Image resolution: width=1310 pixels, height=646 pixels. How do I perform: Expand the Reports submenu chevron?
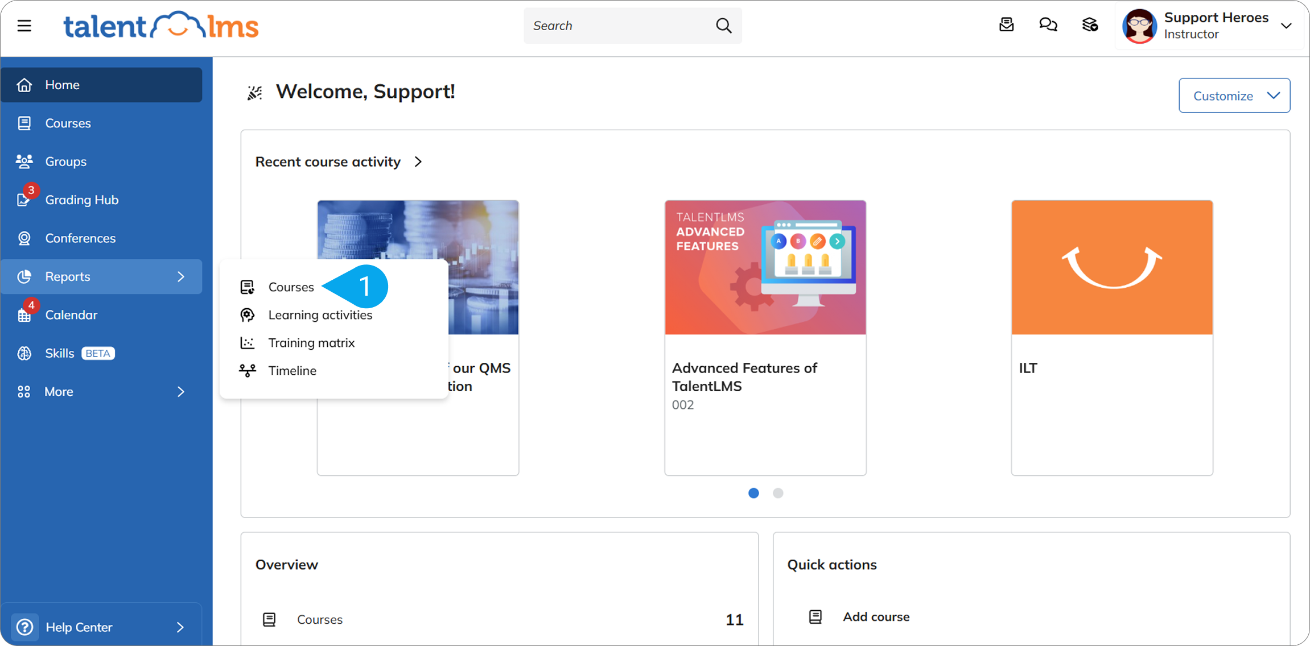181,276
